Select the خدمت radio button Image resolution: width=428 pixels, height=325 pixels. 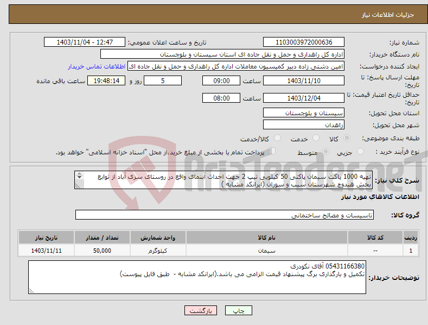click(316, 138)
